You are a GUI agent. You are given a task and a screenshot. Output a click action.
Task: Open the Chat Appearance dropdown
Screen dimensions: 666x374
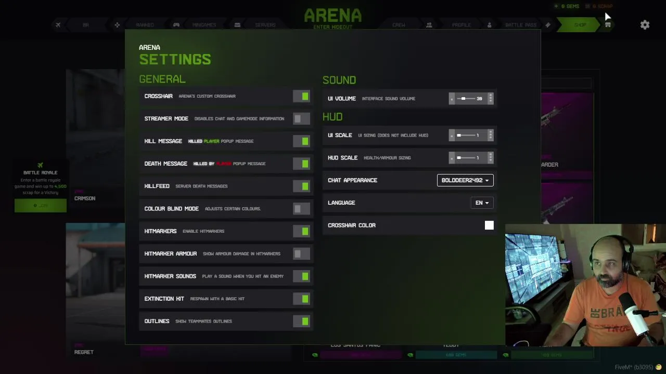pos(465,180)
